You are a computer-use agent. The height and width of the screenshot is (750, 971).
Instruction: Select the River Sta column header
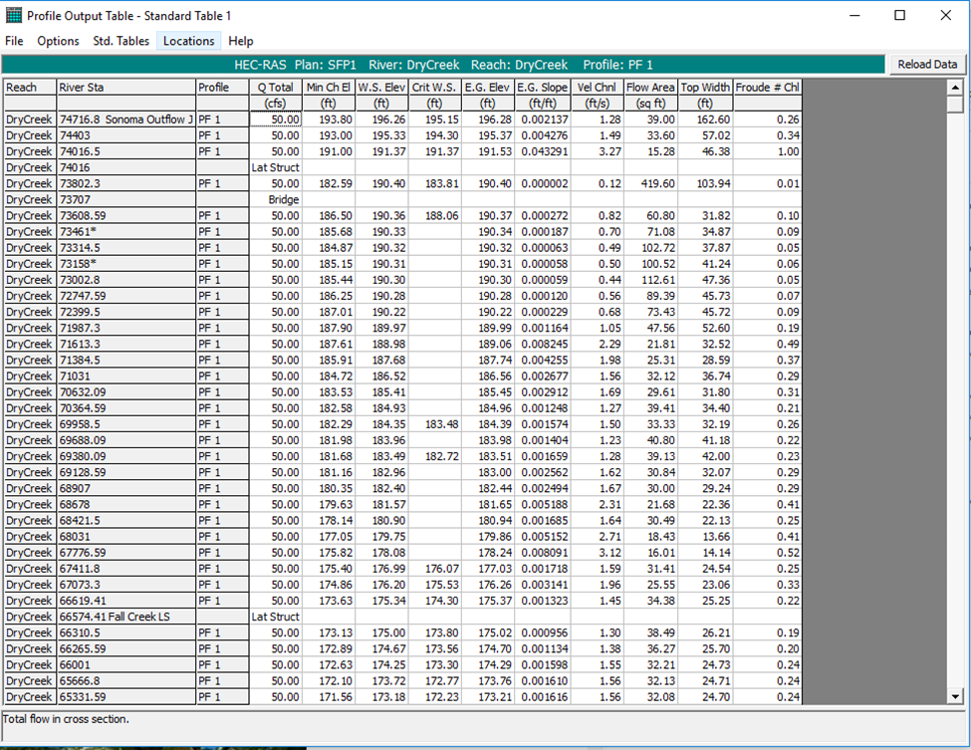coord(124,88)
